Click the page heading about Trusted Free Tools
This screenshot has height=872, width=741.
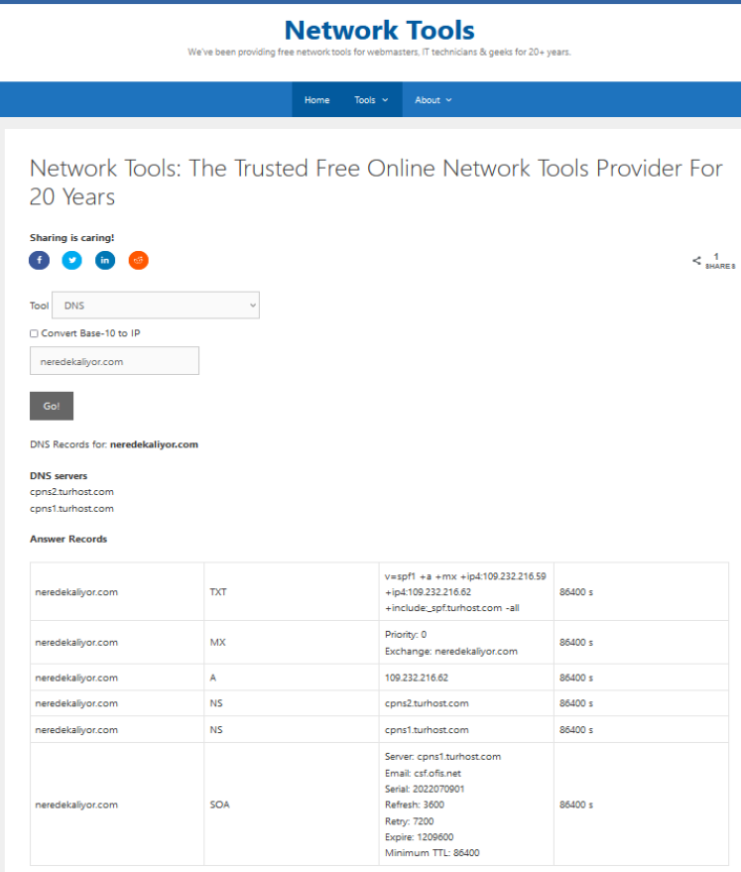point(376,183)
